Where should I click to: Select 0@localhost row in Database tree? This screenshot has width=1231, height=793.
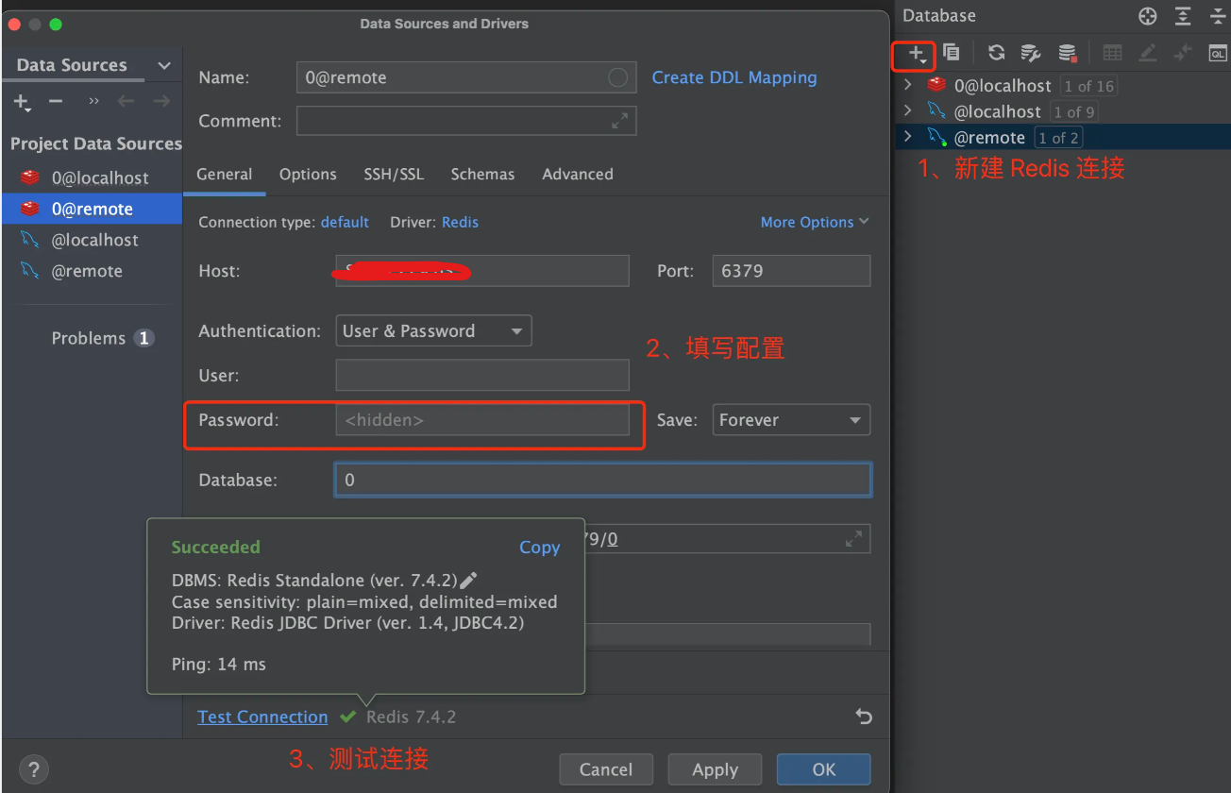[x=1063, y=86]
